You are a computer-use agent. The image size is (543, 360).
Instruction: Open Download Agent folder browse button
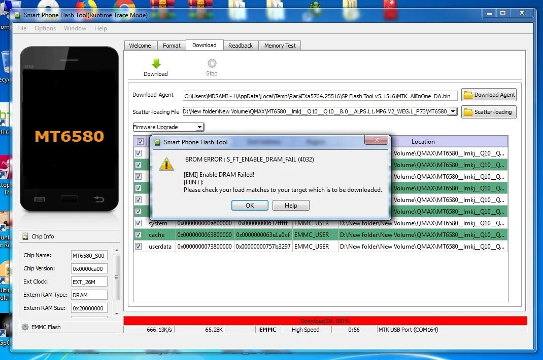489,95
